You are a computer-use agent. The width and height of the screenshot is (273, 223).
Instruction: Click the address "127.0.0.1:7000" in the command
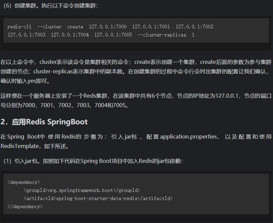tap(108, 27)
